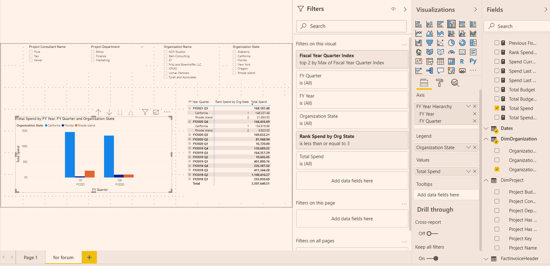Check California in Organization State slicer
This screenshot has width=550, height=266.
pyautogui.click(x=234, y=56)
